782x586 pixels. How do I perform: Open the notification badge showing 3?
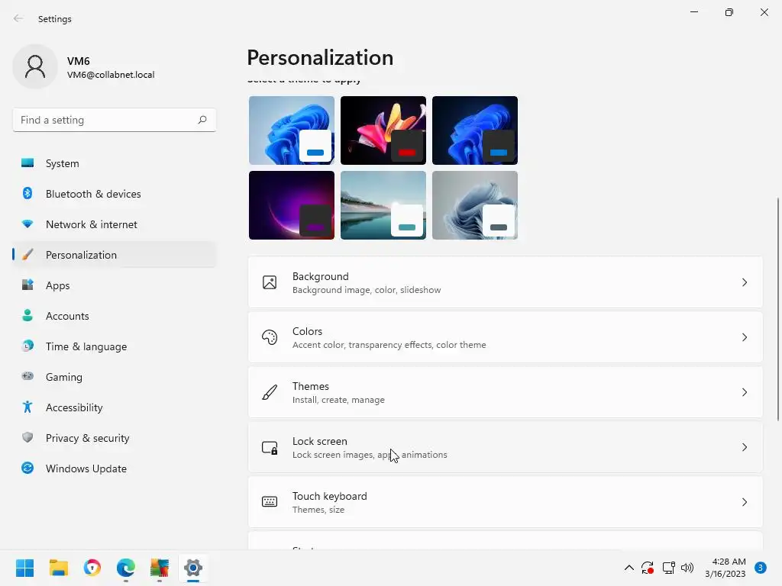(x=761, y=568)
